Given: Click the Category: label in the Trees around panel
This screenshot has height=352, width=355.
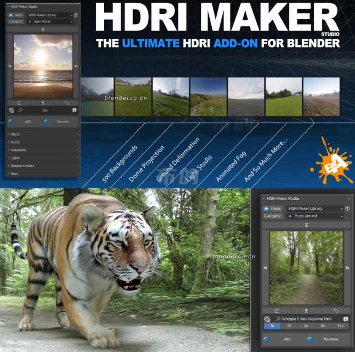Looking at the screenshot, I should click(x=273, y=216).
